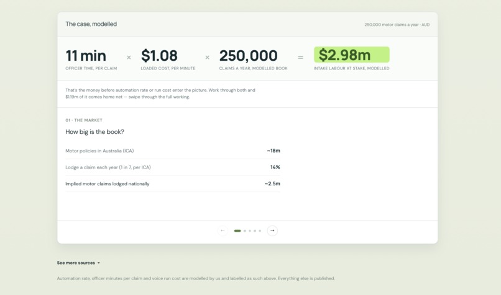501x295 pixels.
Task: Click the ~2.5m value
Action: [272, 184]
